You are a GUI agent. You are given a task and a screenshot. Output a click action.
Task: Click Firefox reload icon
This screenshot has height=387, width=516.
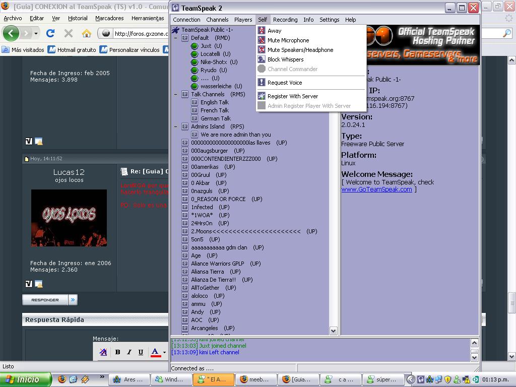(50, 33)
